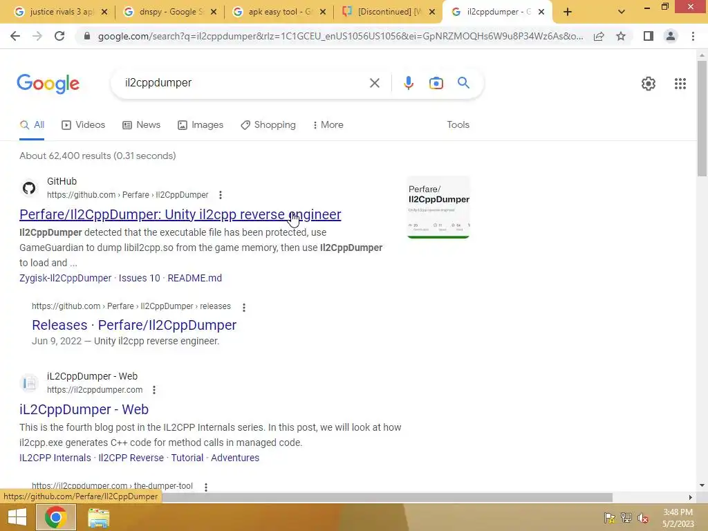
Task: Open the IL2CPP Internals sitelink
Action: (55, 458)
